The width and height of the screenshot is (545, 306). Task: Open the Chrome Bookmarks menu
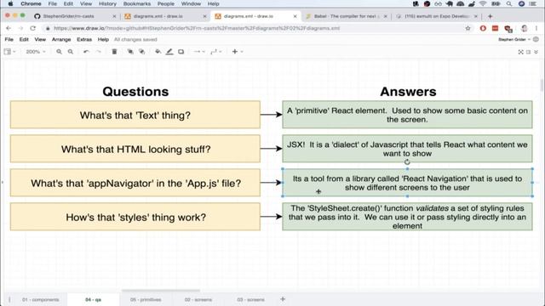[137, 3]
